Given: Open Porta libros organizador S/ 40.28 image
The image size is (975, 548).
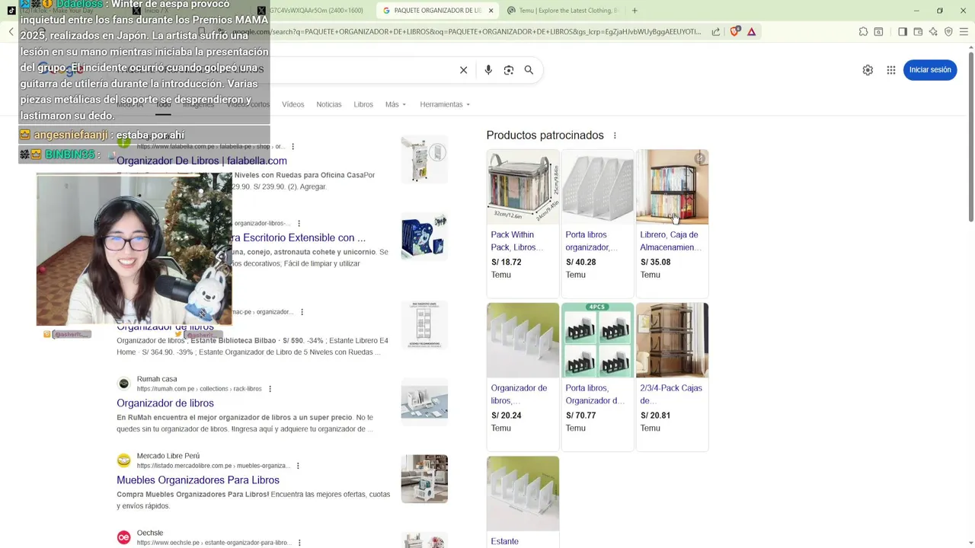Looking at the screenshot, I should [x=597, y=187].
